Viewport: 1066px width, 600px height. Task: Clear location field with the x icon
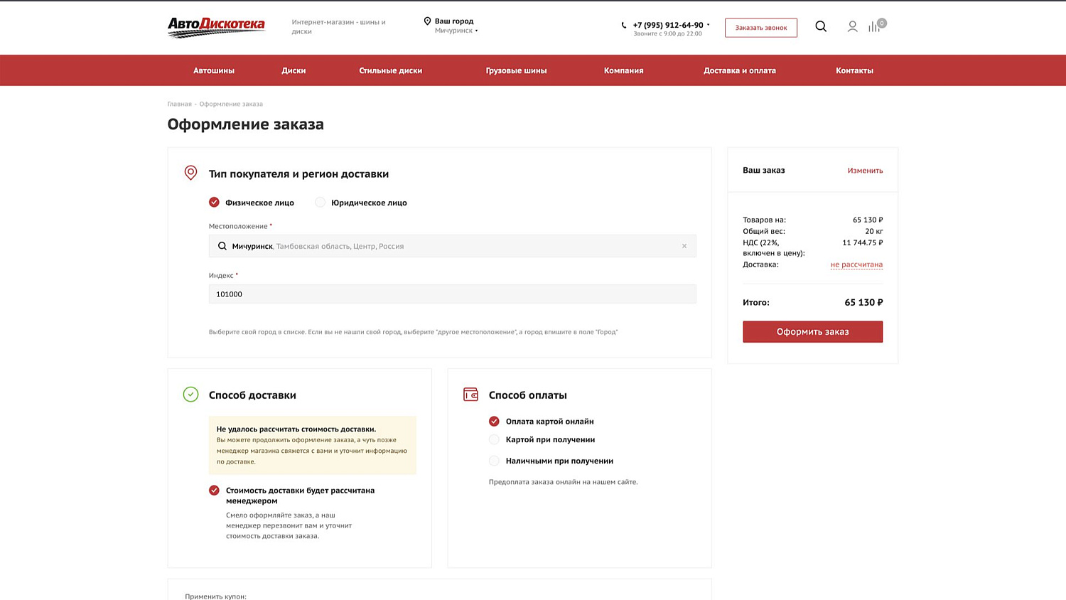(684, 246)
